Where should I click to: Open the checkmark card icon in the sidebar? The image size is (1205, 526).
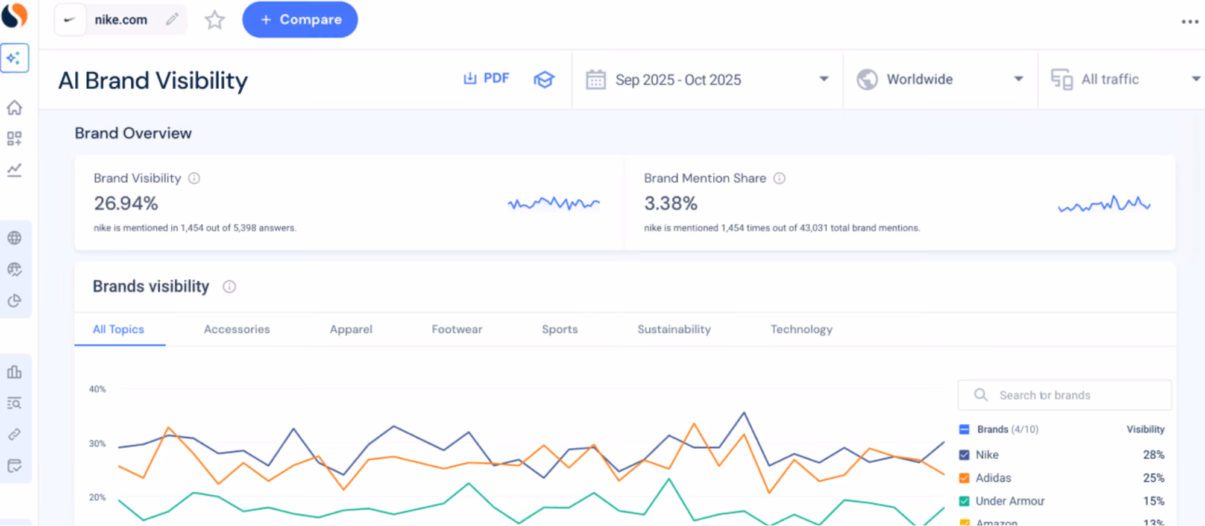click(x=14, y=466)
